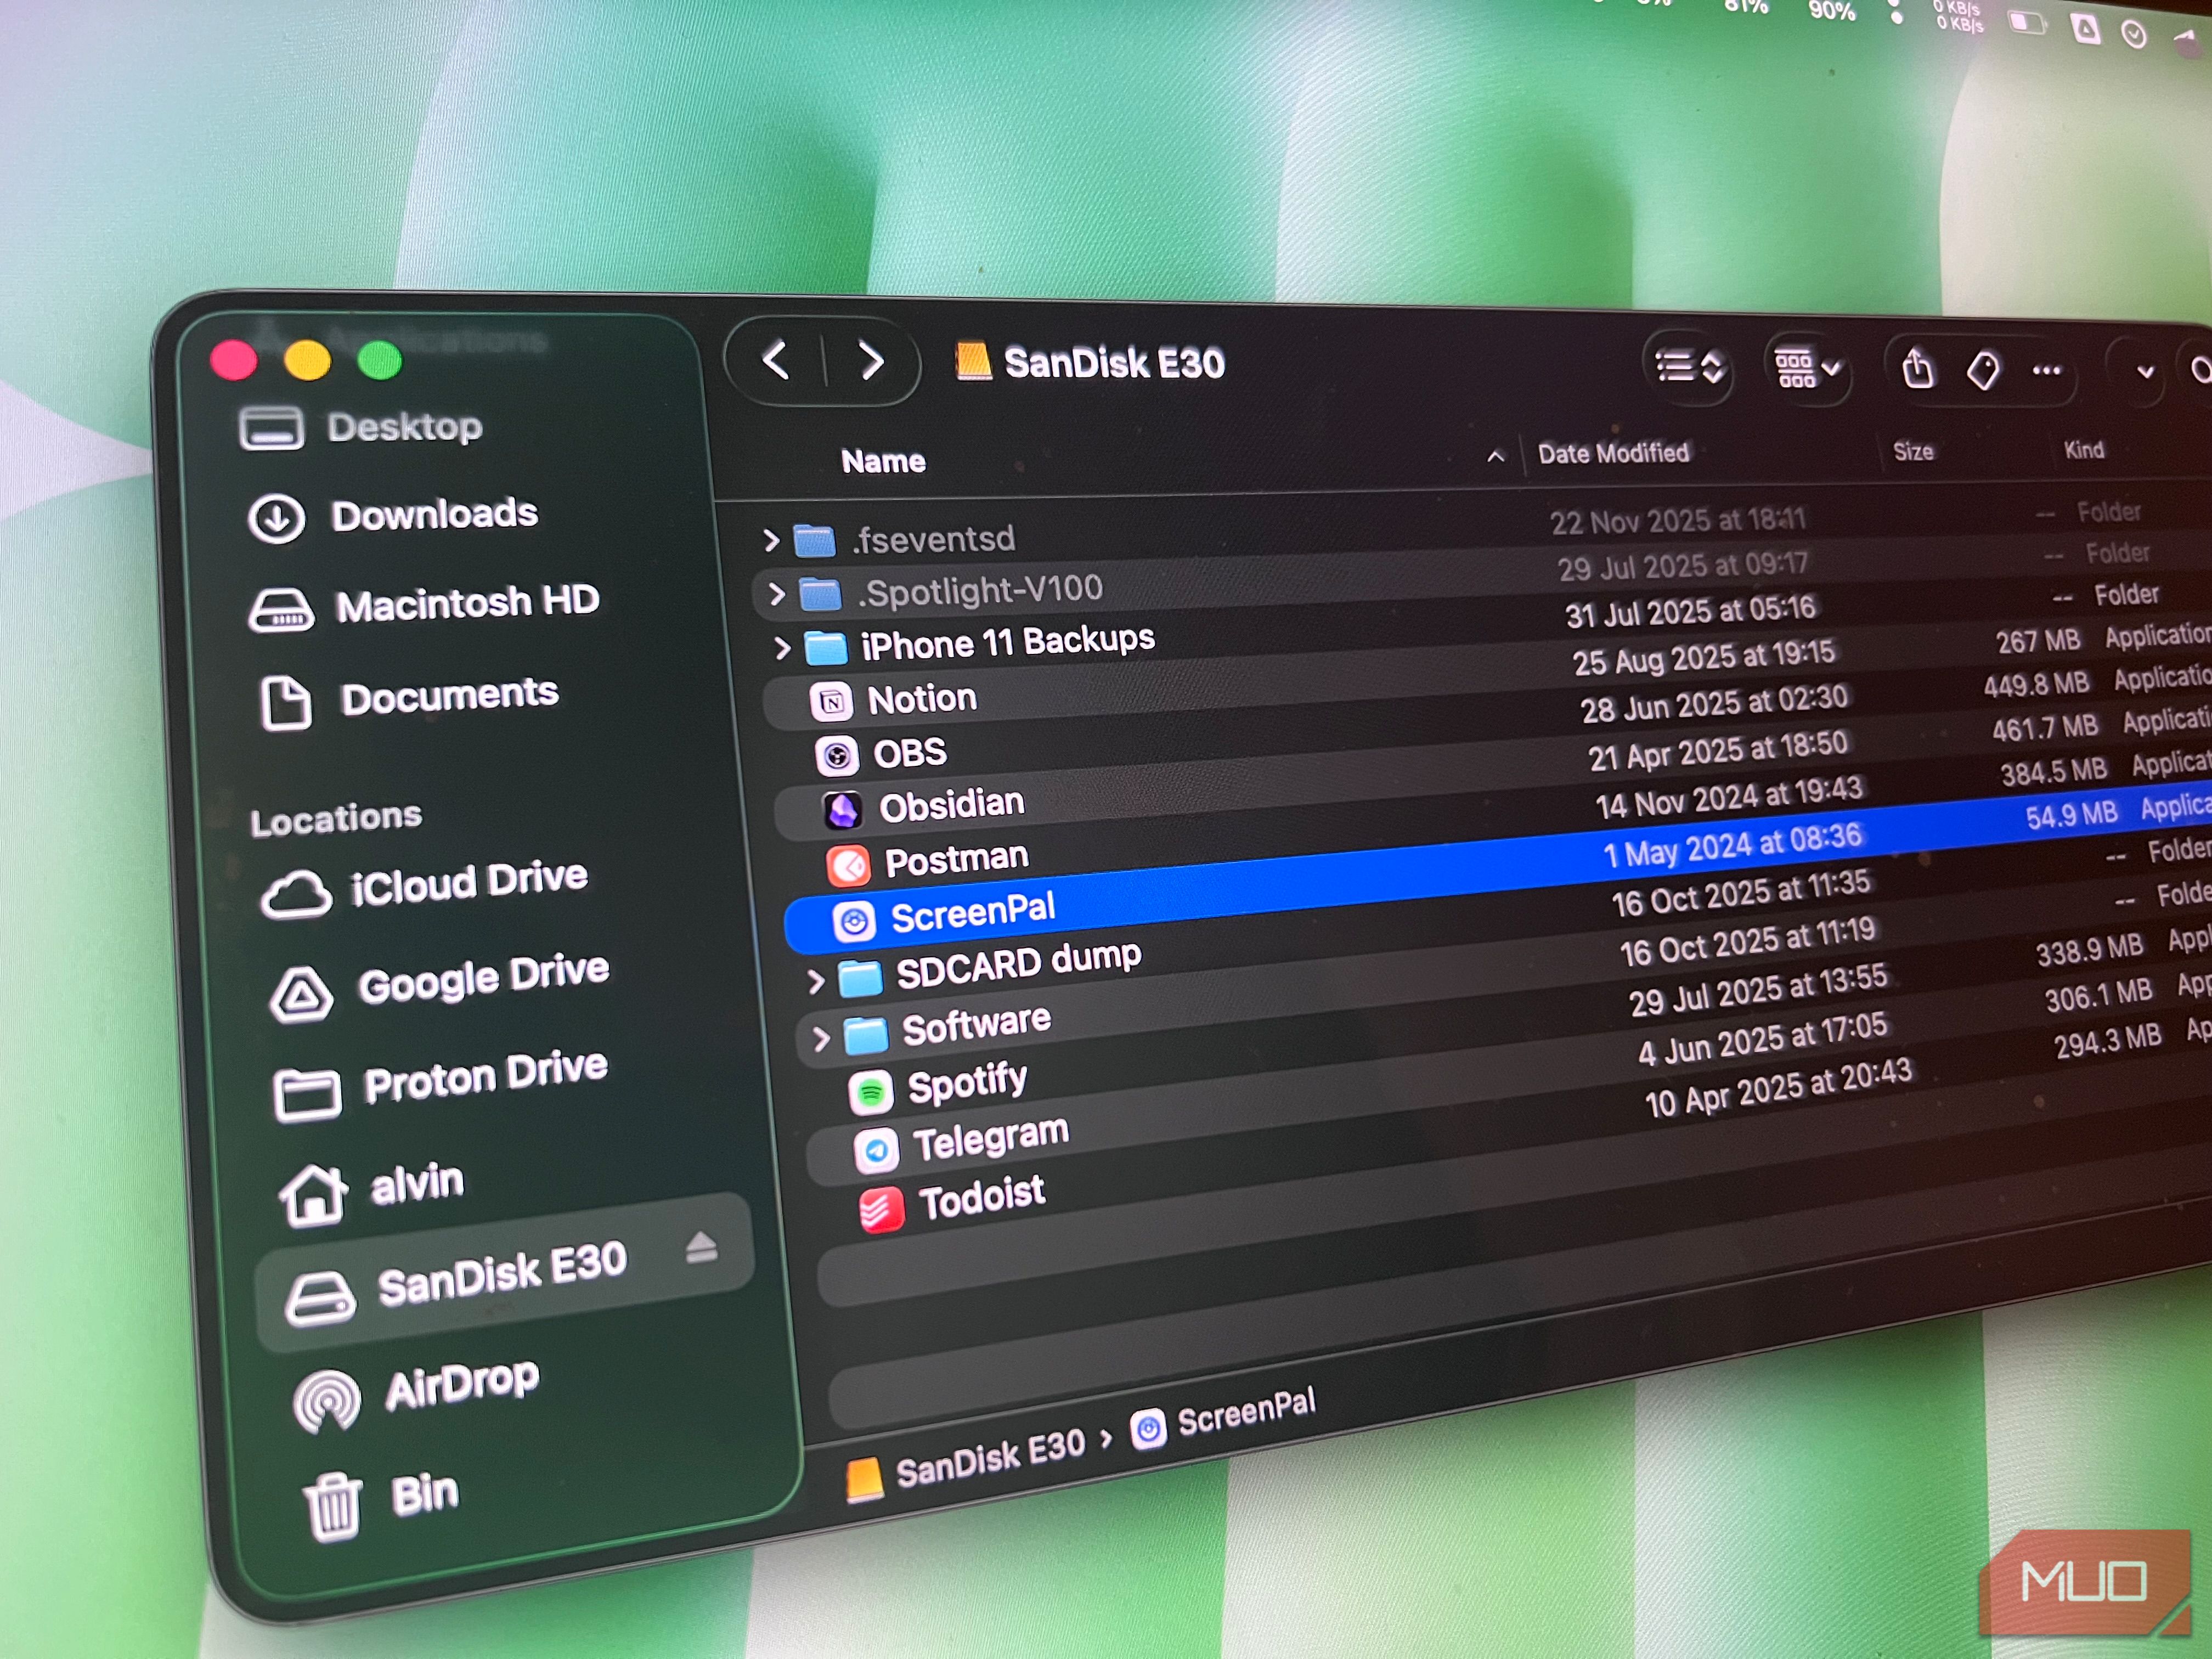Go back with the Finder back arrow
This screenshot has width=2212, height=1659.
776,360
